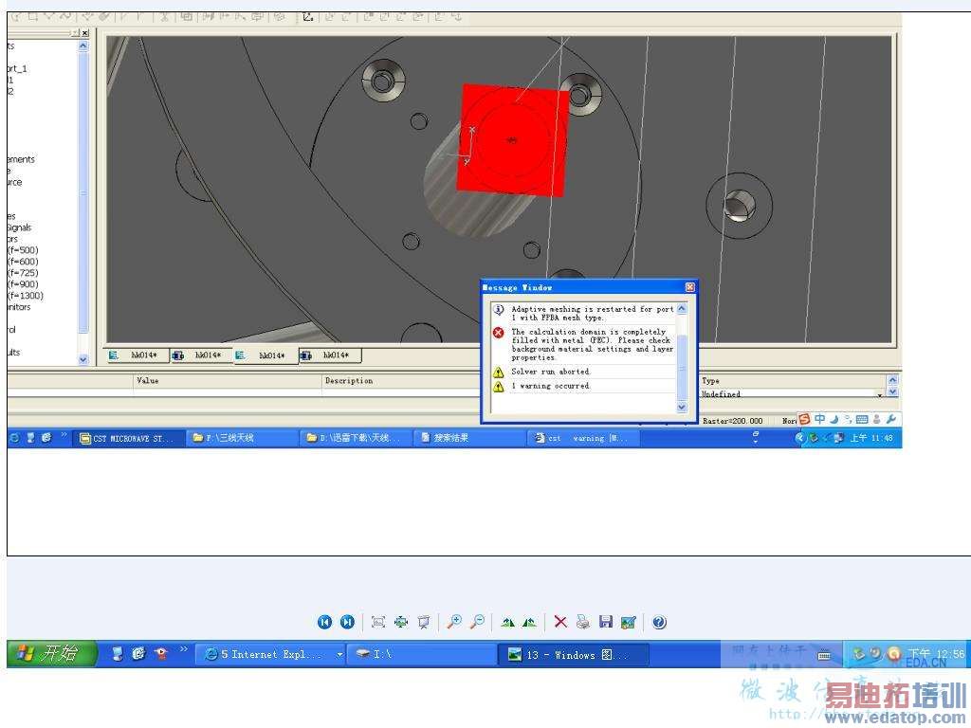Open the D:\ folder button in inner taskbar
The image size is (971, 728).
coord(357,438)
